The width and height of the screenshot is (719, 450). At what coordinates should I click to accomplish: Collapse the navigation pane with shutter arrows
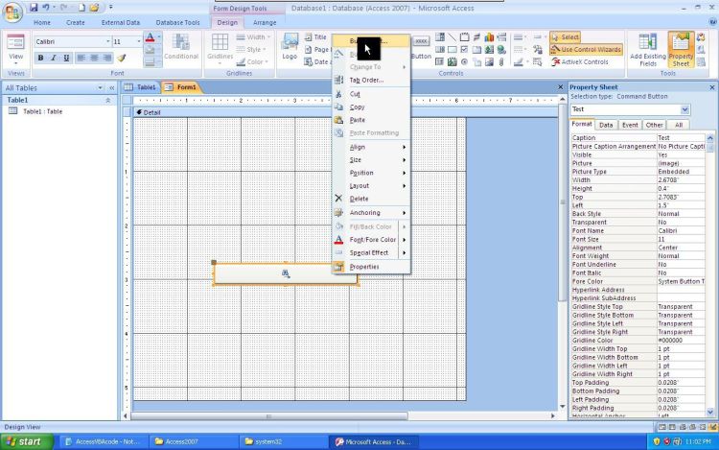pos(112,88)
